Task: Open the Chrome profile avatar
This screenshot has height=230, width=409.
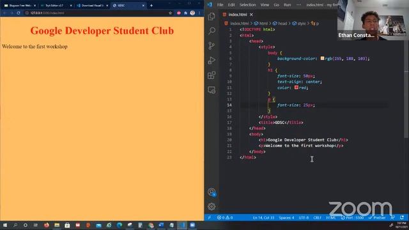Action: pos(192,13)
